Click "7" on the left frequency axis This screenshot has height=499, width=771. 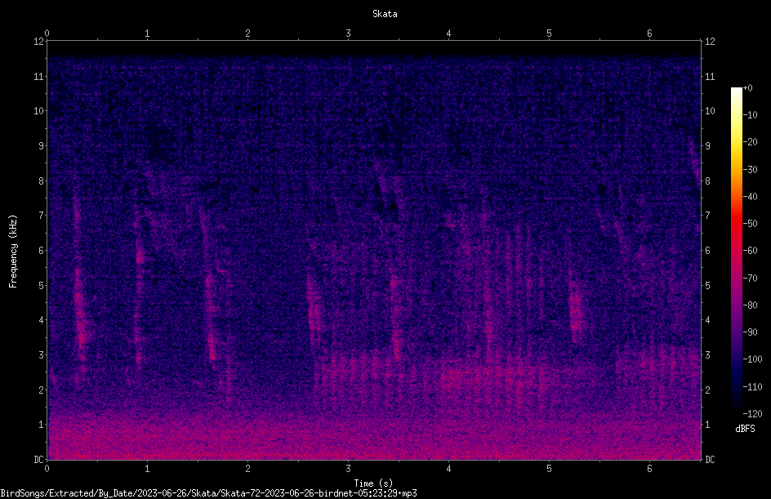41,216
